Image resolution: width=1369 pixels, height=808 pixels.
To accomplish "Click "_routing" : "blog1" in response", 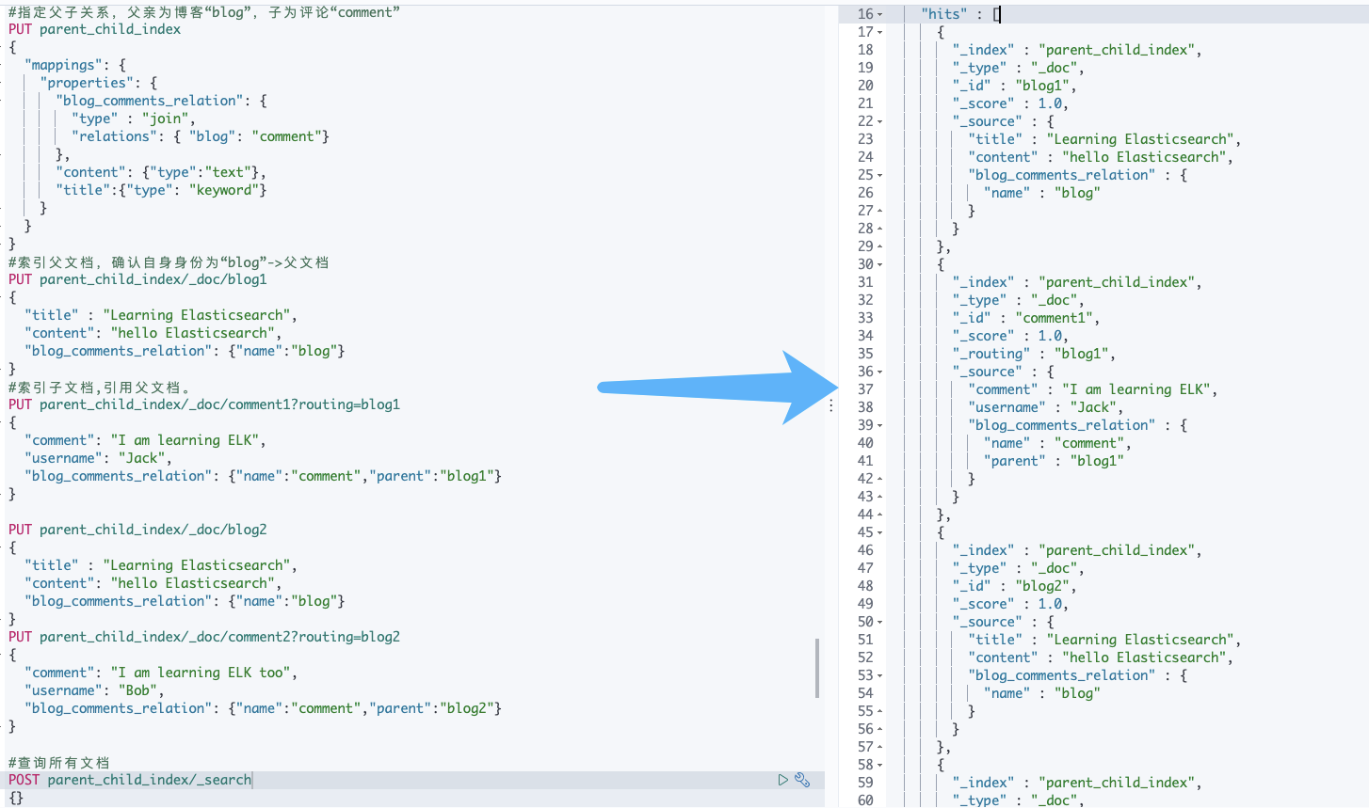I will coord(1034,354).
